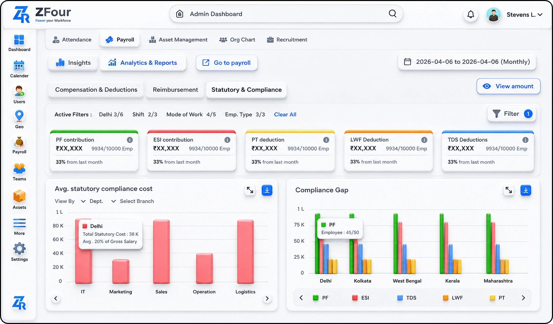Switch to Asset Management tab

(178, 40)
